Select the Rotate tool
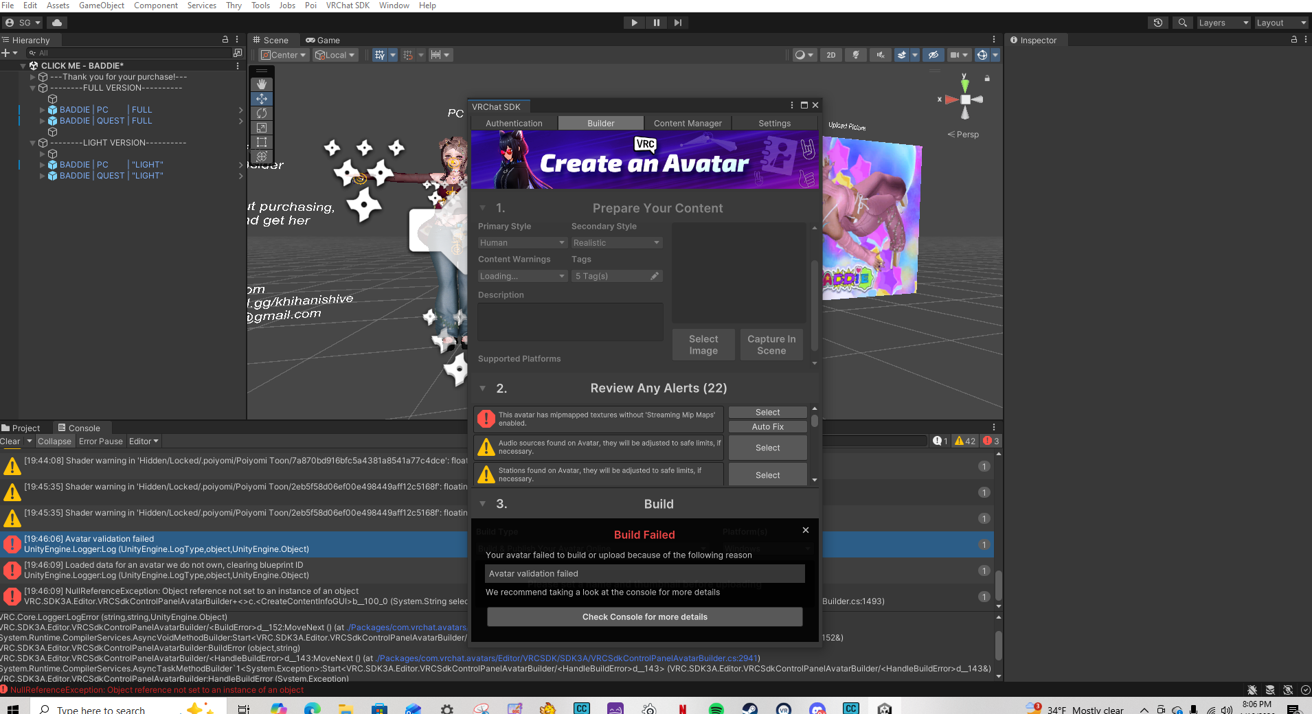Viewport: 1312px width, 714px height. (262, 113)
